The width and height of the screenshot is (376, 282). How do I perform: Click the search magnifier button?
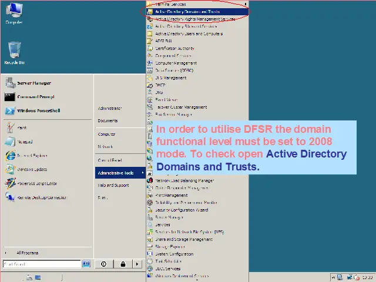tap(86, 264)
